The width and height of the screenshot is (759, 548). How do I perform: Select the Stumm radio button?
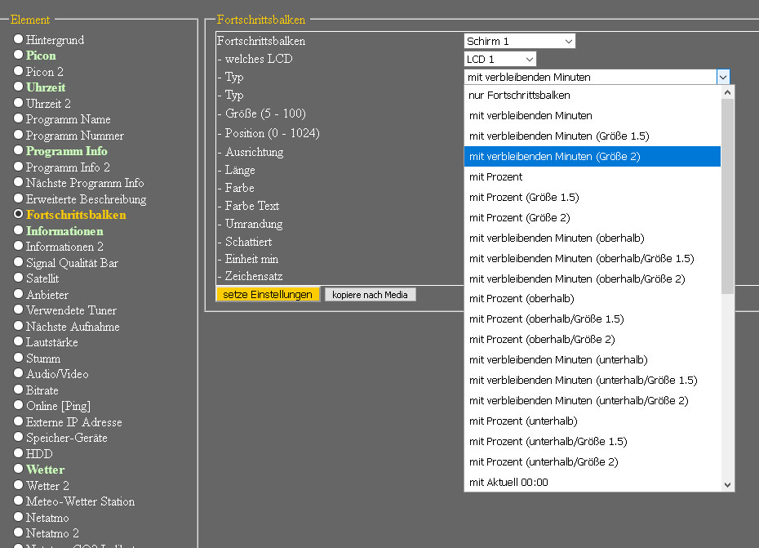[19, 358]
